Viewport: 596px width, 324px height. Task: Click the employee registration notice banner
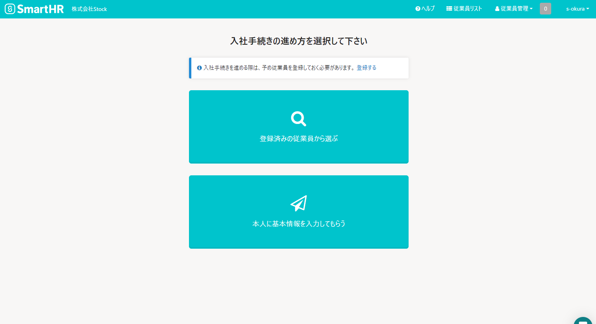[x=299, y=67]
